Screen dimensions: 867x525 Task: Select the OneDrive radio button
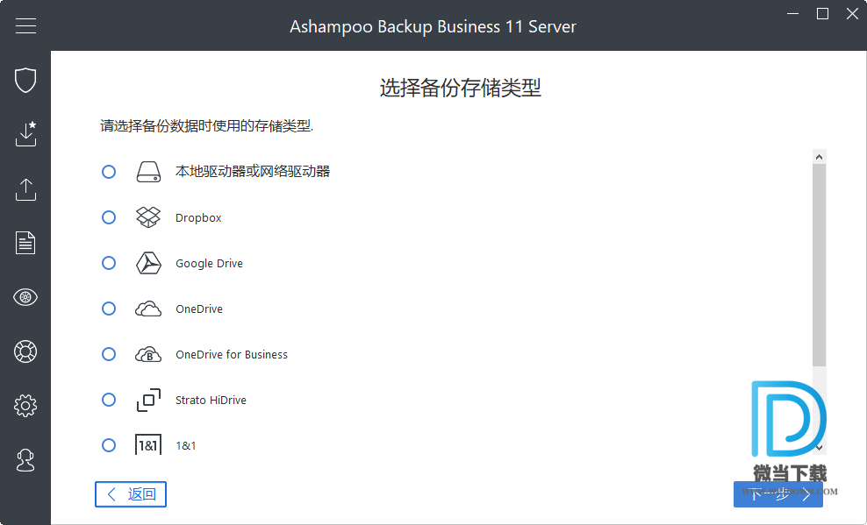(109, 309)
